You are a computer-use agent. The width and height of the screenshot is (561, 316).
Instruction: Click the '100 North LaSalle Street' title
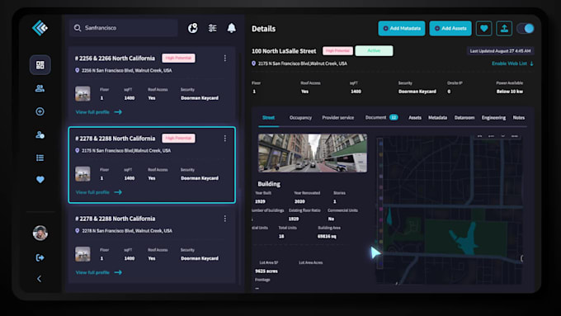tap(284, 51)
